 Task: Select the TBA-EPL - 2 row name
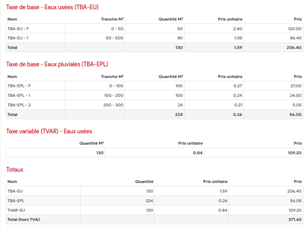[x=20, y=105]
